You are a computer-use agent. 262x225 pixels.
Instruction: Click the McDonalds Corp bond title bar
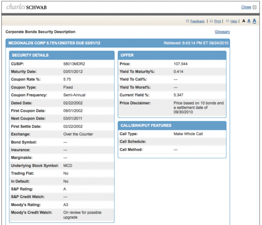[118, 43]
